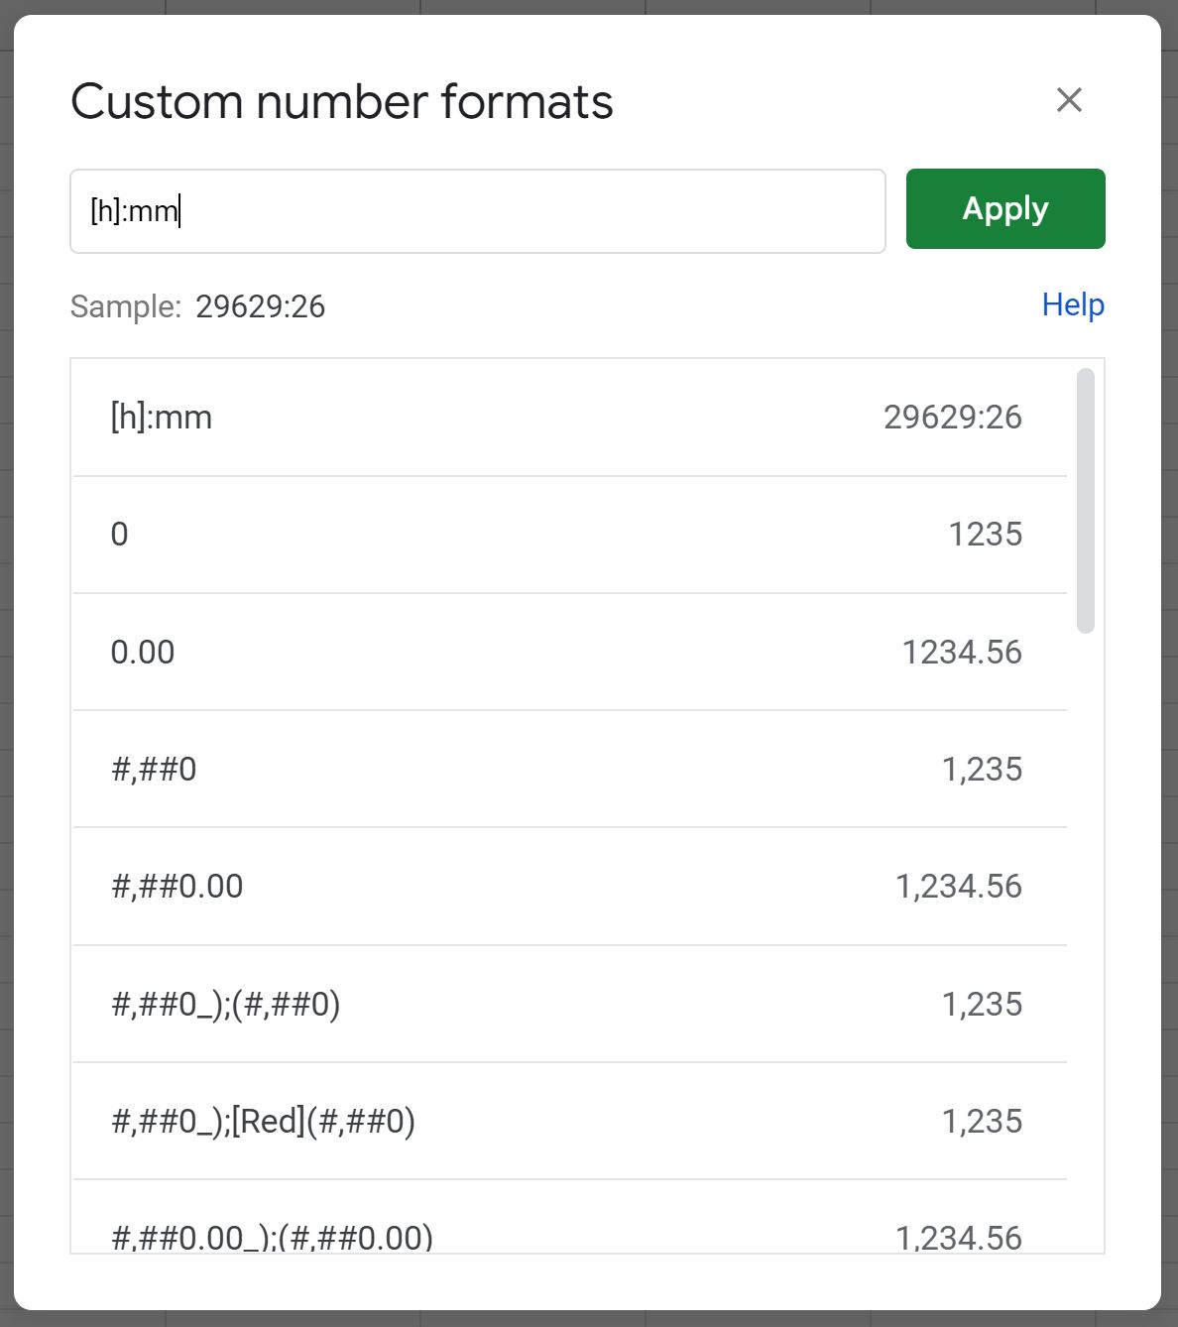
Task: Click the Custom number formats title
Action: coord(342,101)
